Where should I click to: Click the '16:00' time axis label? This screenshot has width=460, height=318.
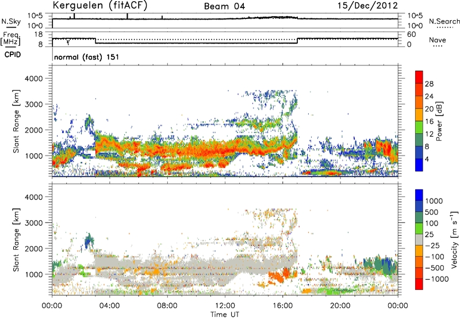coord(282,306)
